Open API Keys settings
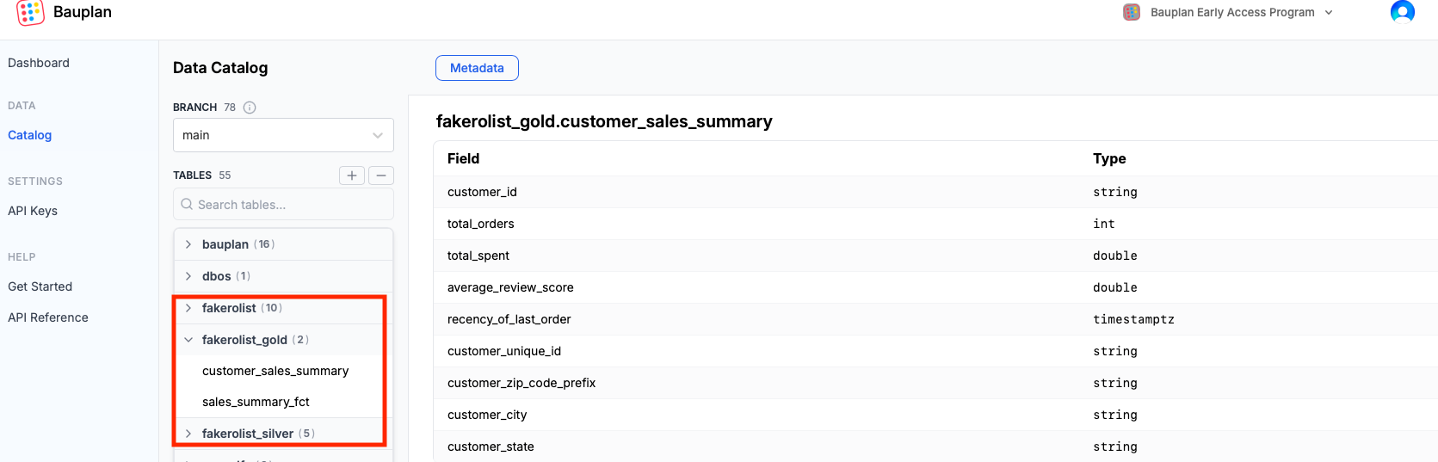This screenshot has width=1438, height=462. (33, 211)
